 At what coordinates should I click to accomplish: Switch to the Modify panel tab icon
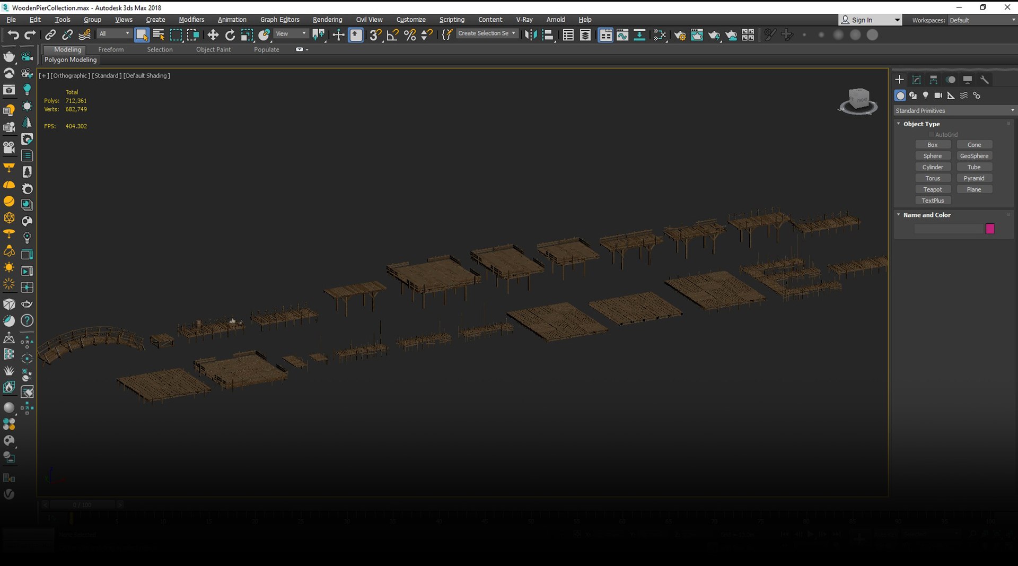[x=916, y=80]
